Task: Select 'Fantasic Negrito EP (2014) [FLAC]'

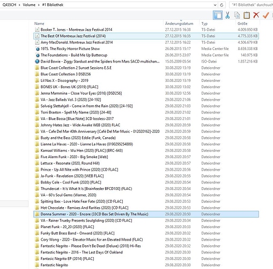Action: point(67,259)
